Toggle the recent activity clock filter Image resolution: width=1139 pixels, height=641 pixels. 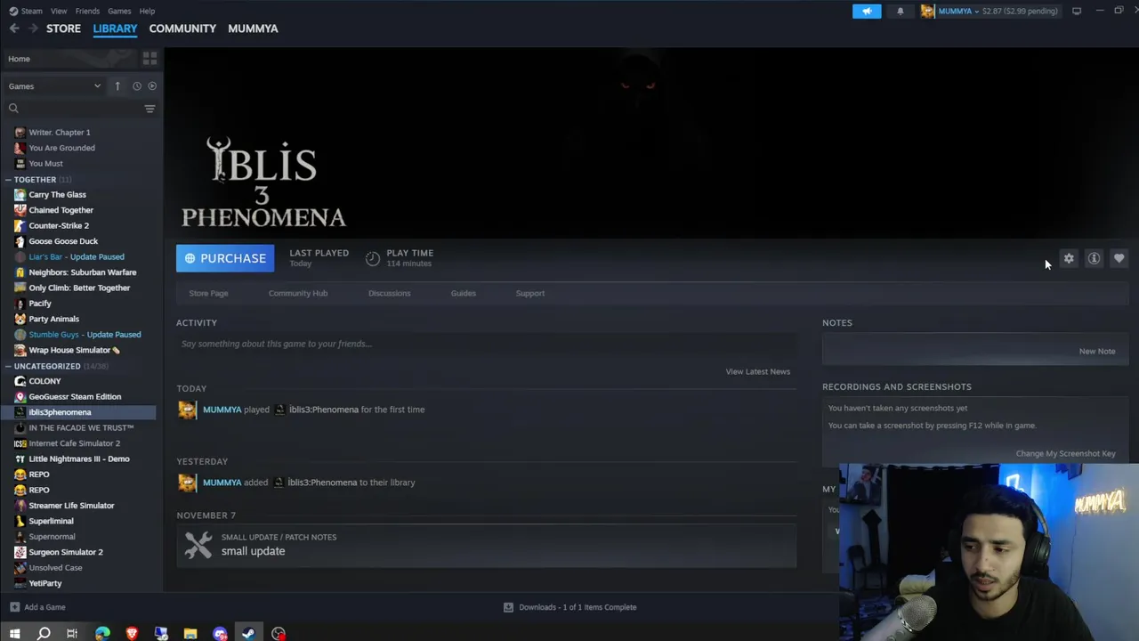point(136,86)
